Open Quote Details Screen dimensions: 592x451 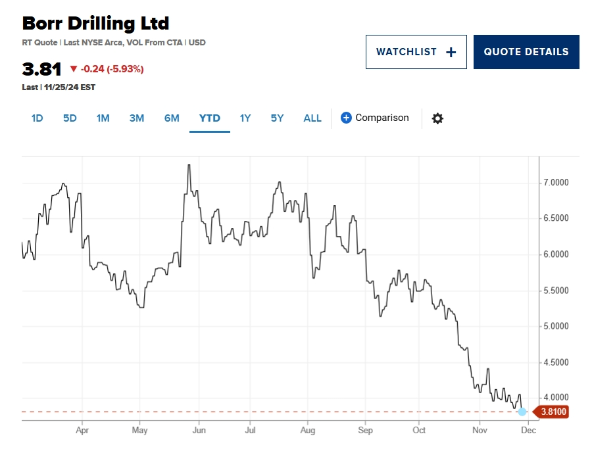(526, 52)
